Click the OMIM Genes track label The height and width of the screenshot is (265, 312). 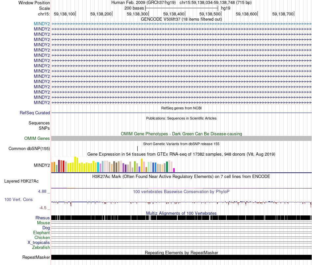click(37, 138)
